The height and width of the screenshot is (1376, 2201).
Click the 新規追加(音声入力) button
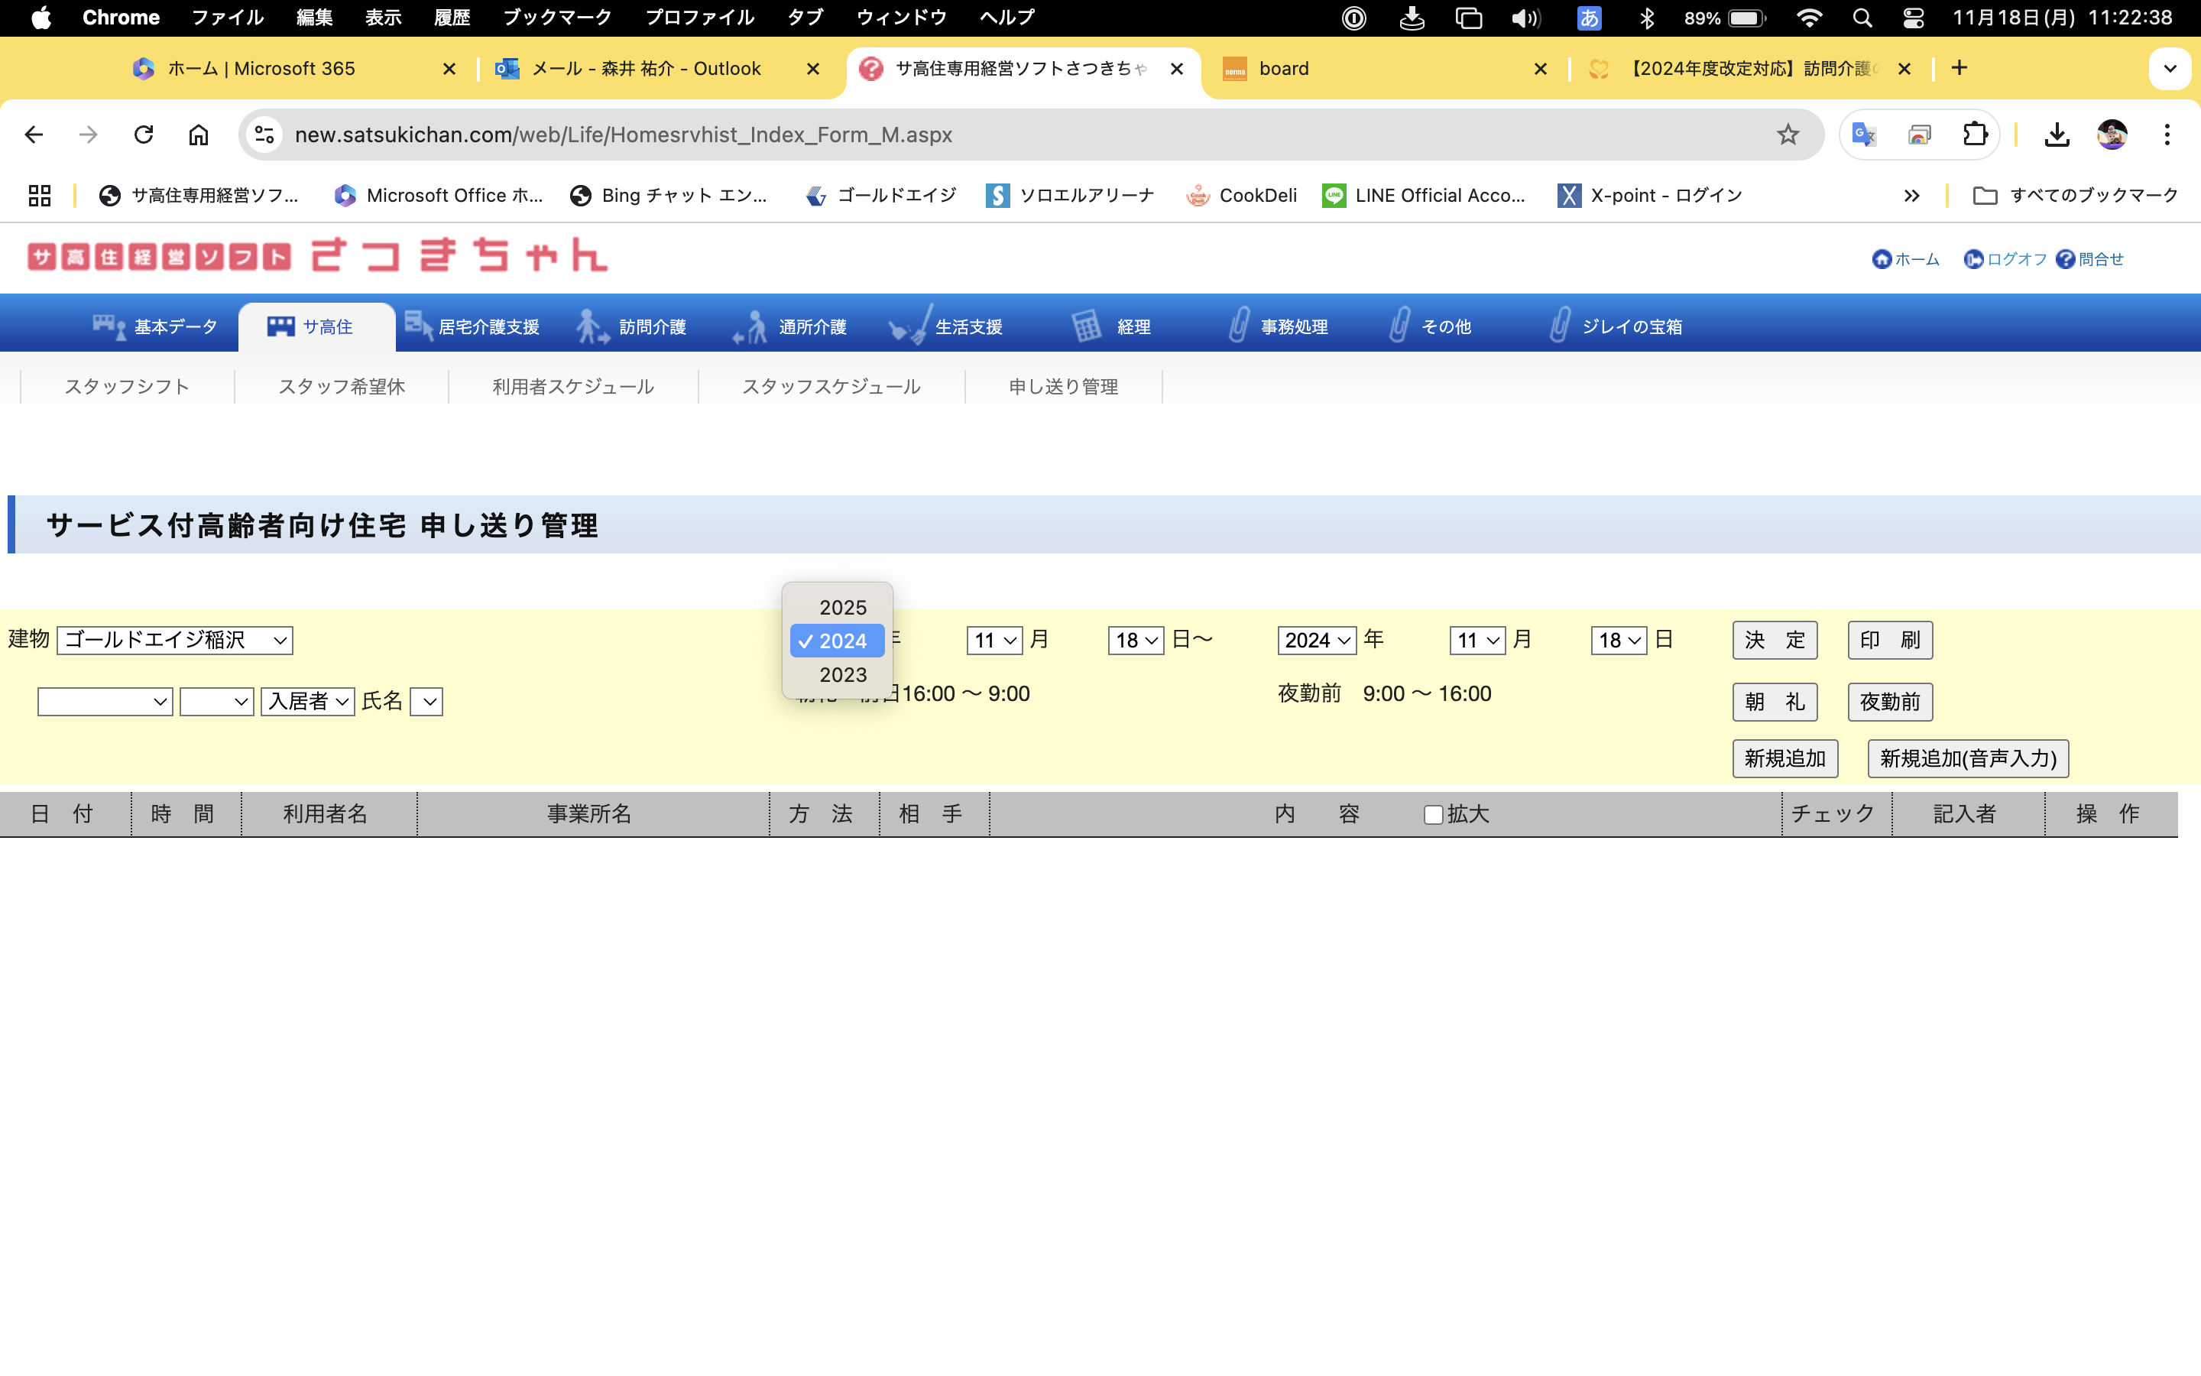point(1967,758)
